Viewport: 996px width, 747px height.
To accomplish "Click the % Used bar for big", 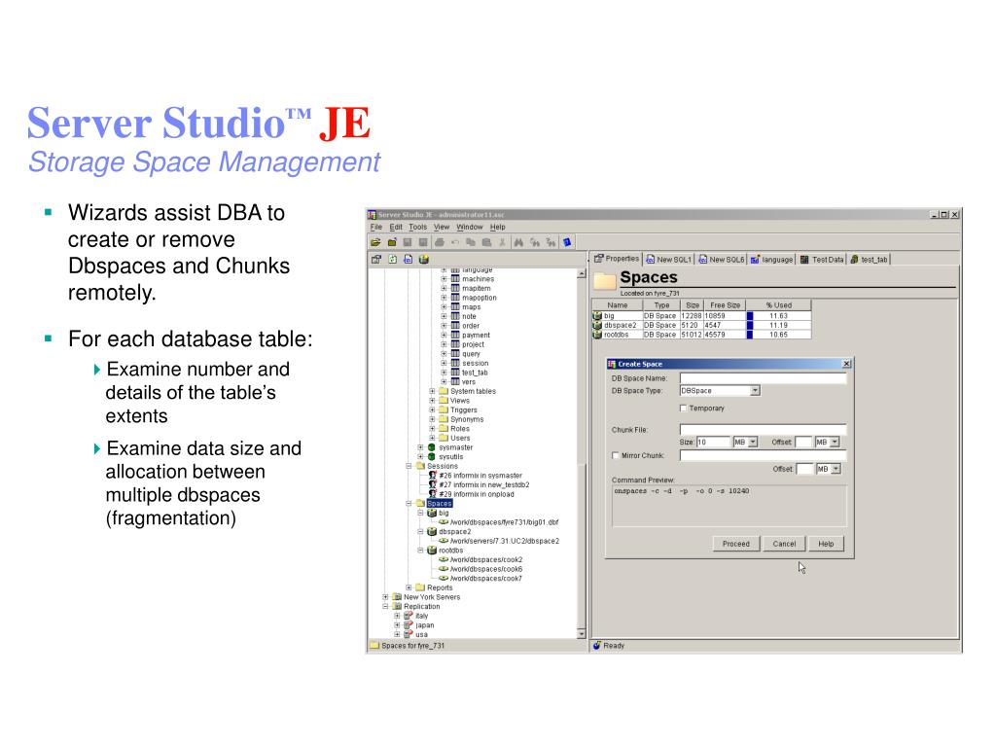I will point(750,316).
